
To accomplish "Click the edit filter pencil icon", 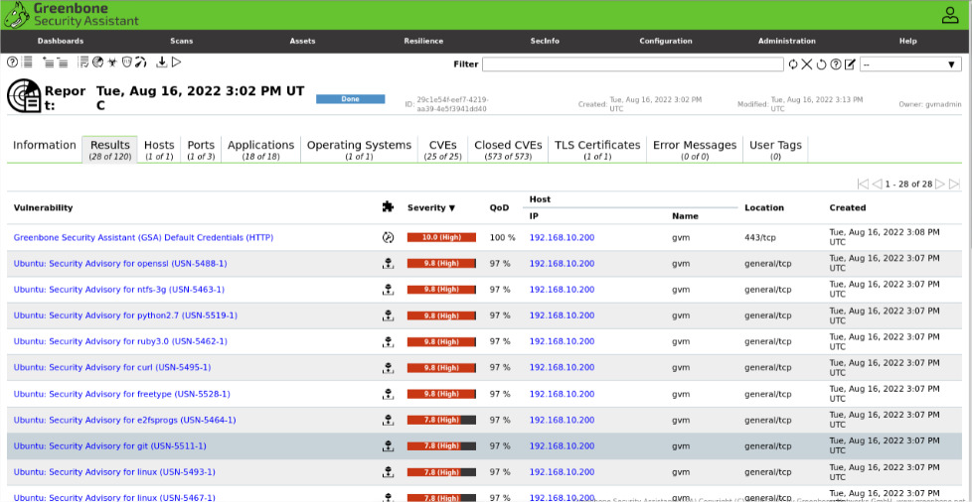I will [851, 64].
